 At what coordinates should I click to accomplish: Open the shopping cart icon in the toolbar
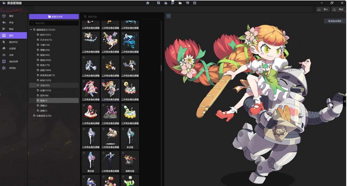point(187,3)
